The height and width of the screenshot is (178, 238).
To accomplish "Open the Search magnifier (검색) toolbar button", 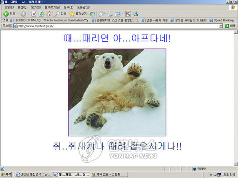I will (60, 14).
